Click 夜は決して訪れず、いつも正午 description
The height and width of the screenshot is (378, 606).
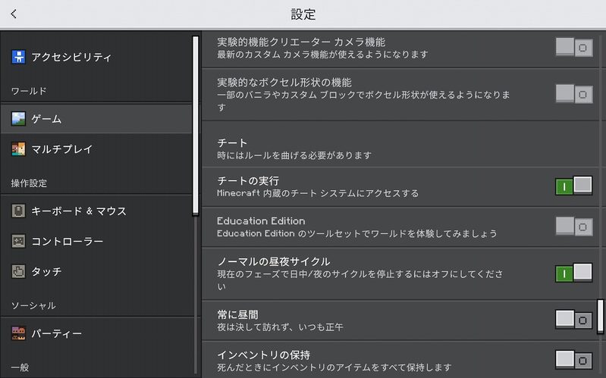[280, 327]
